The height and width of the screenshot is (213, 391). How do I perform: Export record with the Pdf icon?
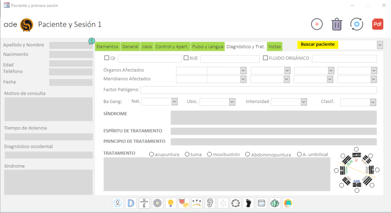378,24
